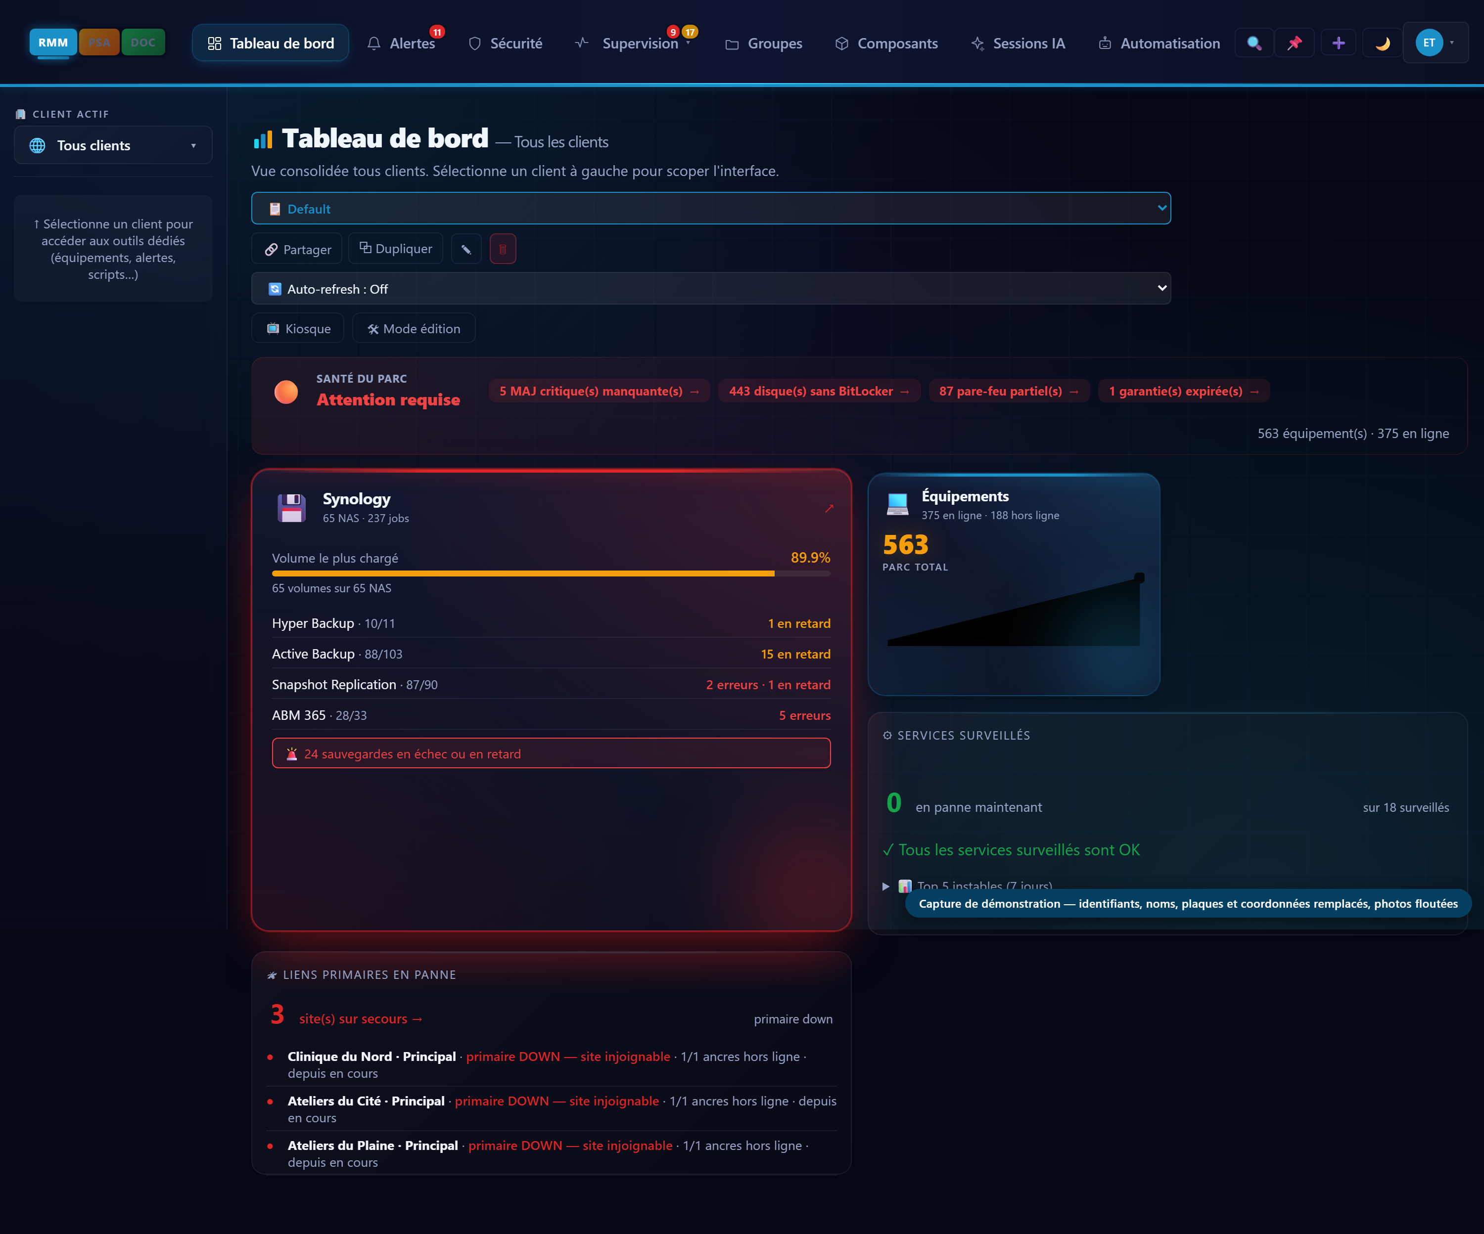Open 1 garantie(s) expirée(s) link
This screenshot has height=1234, width=1484.
tap(1184, 391)
